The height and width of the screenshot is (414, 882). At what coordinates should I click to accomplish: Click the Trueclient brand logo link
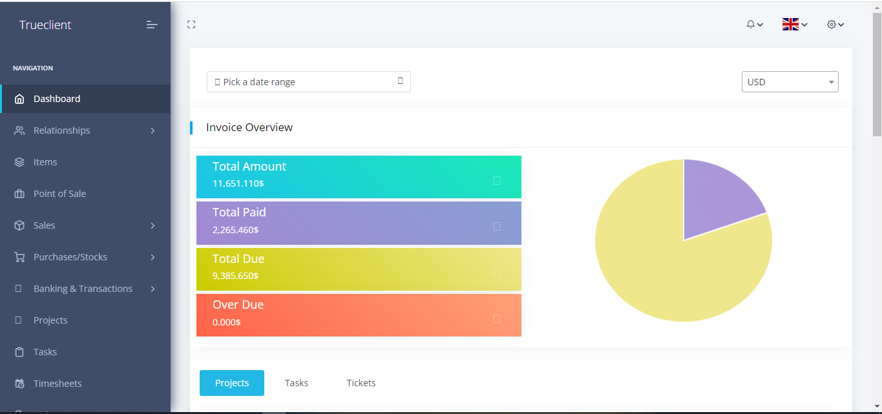click(45, 25)
